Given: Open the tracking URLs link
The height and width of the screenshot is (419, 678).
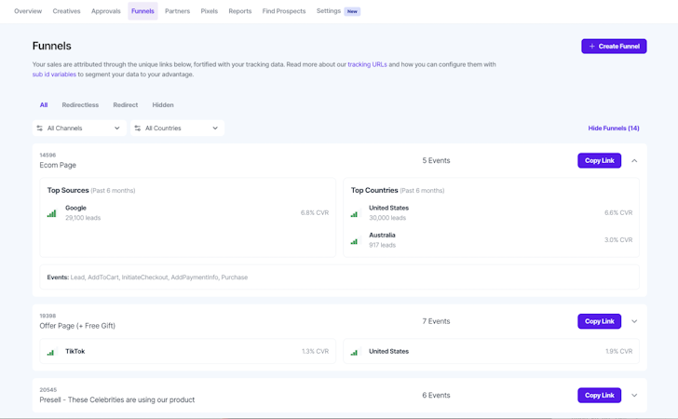Looking at the screenshot, I should [367, 65].
